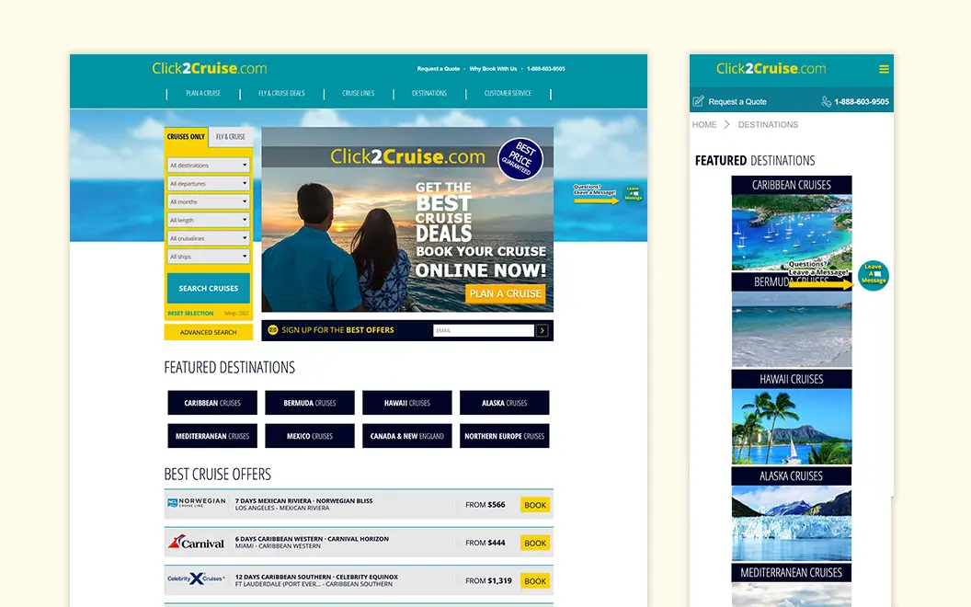This screenshot has height=607, width=971.
Task: Click Why Book With Us link
Action: pos(493,69)
